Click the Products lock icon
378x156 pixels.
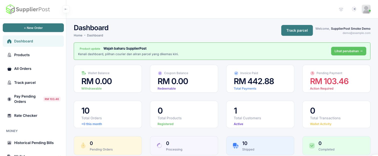coord(9,55)
